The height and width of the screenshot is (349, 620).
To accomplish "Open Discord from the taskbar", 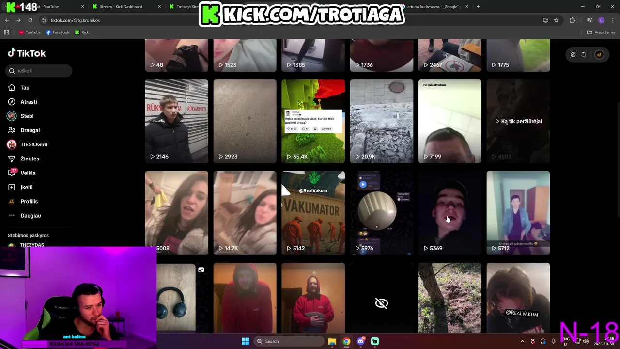I will [360, 341].
